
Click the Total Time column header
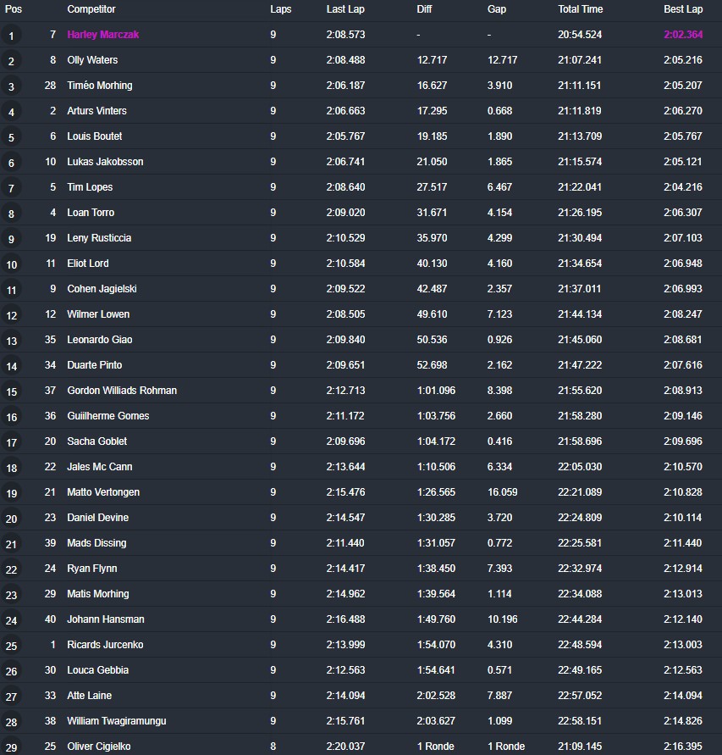(580, 9)
